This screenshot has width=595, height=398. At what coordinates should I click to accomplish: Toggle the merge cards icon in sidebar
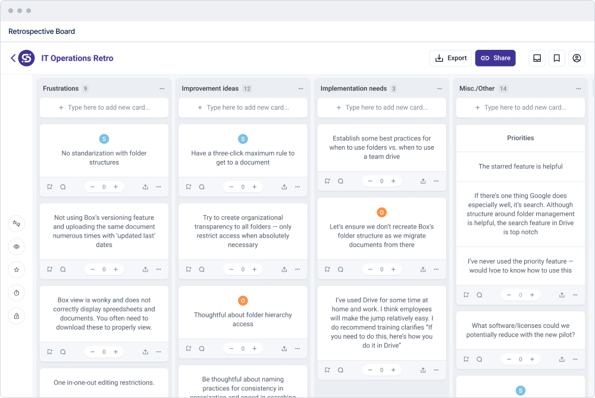17,223
